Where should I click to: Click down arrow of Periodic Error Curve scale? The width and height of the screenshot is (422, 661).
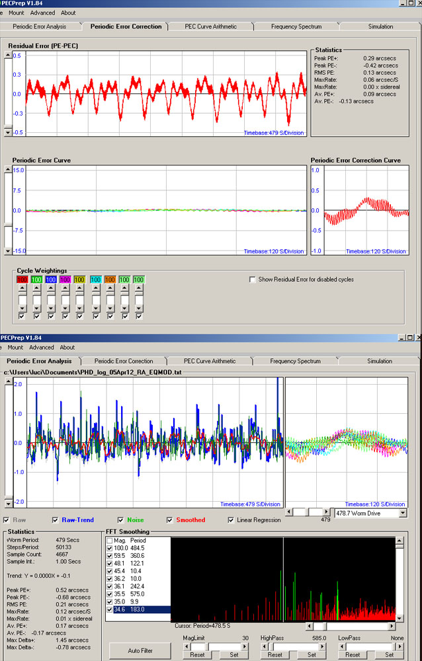(7, 251)
